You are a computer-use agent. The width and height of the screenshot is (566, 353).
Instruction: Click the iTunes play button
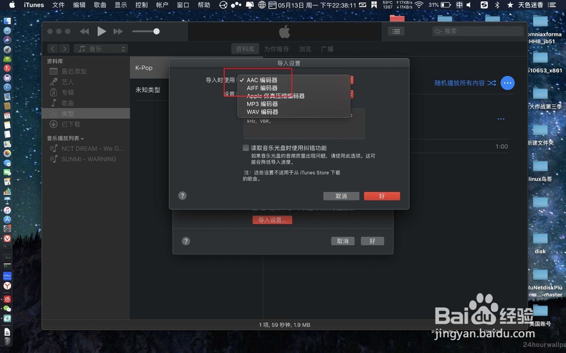pyautogui.click(x=101, y=31)
